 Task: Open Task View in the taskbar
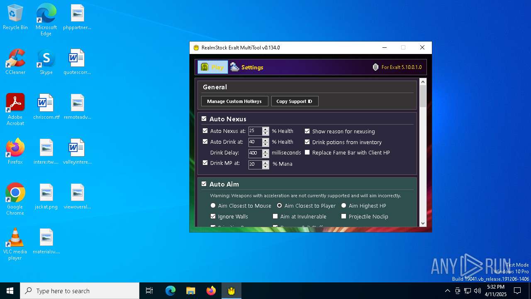149,291
